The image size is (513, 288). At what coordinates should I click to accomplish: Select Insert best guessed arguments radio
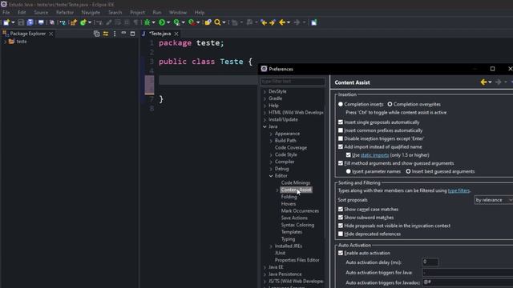[408, 171]
